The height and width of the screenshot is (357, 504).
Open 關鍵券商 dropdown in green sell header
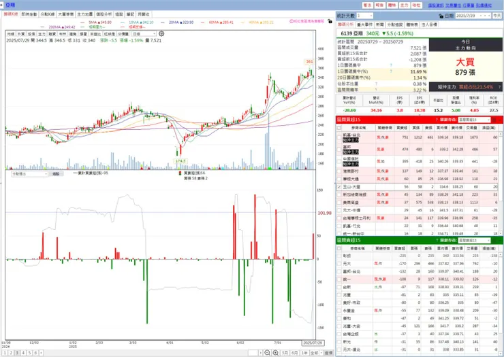coord(474,240)
